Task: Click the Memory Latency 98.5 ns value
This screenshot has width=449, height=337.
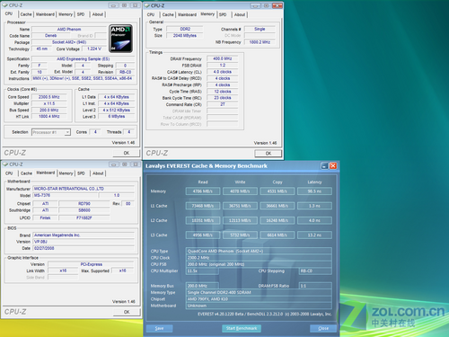Action: point(314,191)
